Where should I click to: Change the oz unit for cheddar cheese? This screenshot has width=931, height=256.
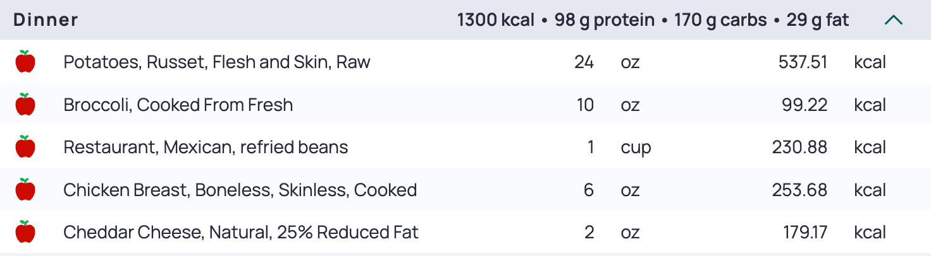click(630, 233)
